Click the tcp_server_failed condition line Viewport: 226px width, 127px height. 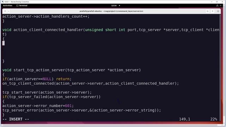pyautogui.click(x=52, y=97)
